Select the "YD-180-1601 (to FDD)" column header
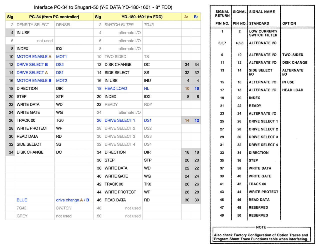Screen dimensions: 320x248 click(142, 17)
